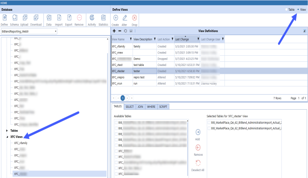Switch to the WHERE tab
The height and width of the screenshot is (178, 308).
pos(151,106)
